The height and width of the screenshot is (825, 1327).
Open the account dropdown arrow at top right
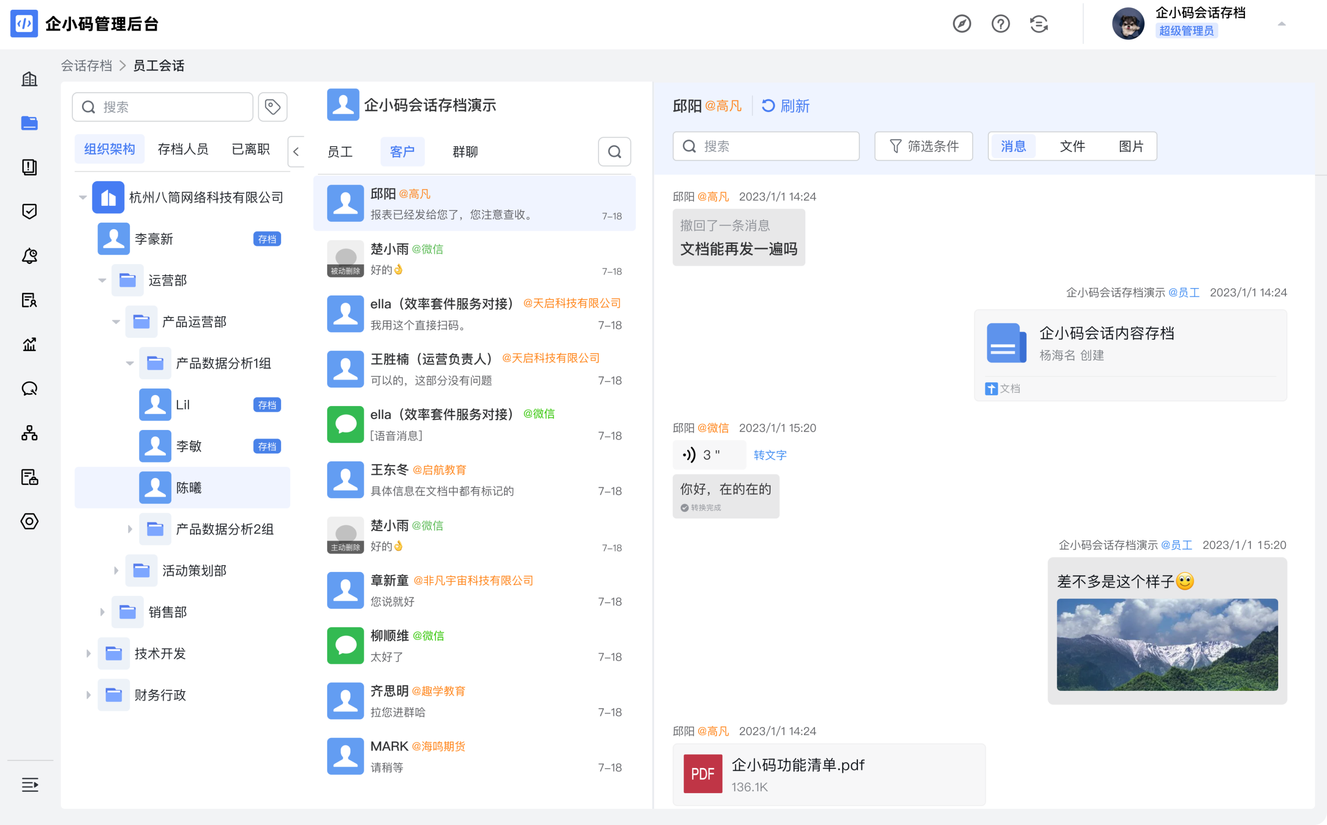[1281, 24]
